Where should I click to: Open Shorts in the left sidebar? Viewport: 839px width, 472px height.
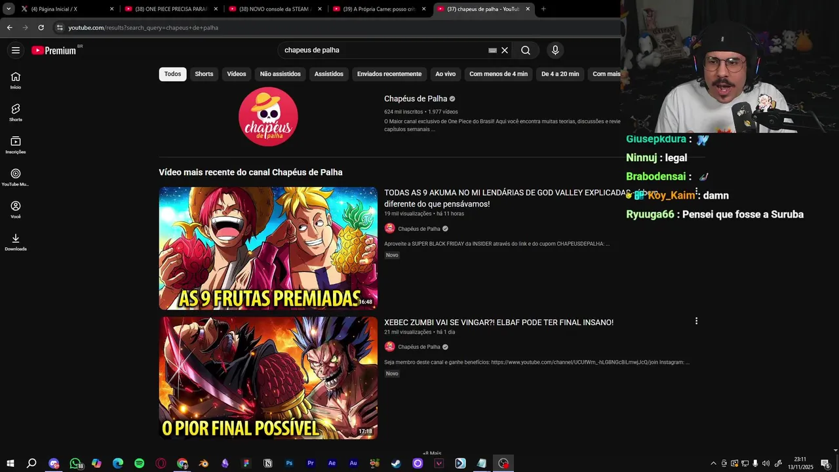point(16,112)
